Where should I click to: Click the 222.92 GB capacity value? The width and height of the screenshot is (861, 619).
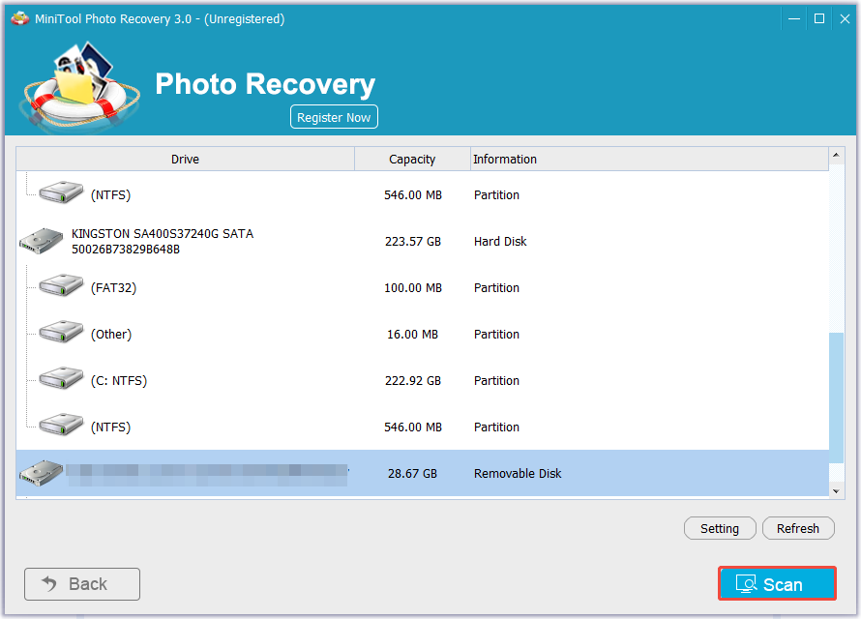413,381
